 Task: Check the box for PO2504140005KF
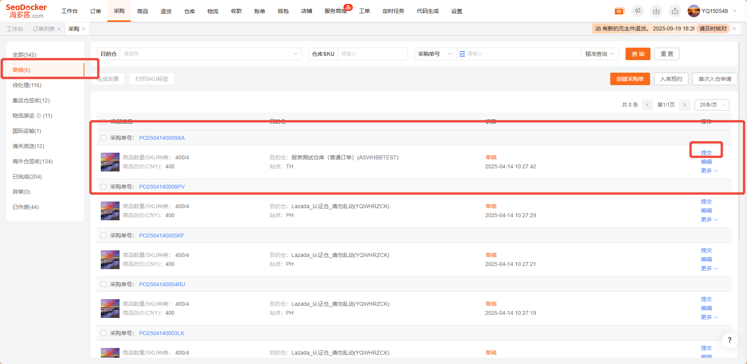click(x=104, y=236)
